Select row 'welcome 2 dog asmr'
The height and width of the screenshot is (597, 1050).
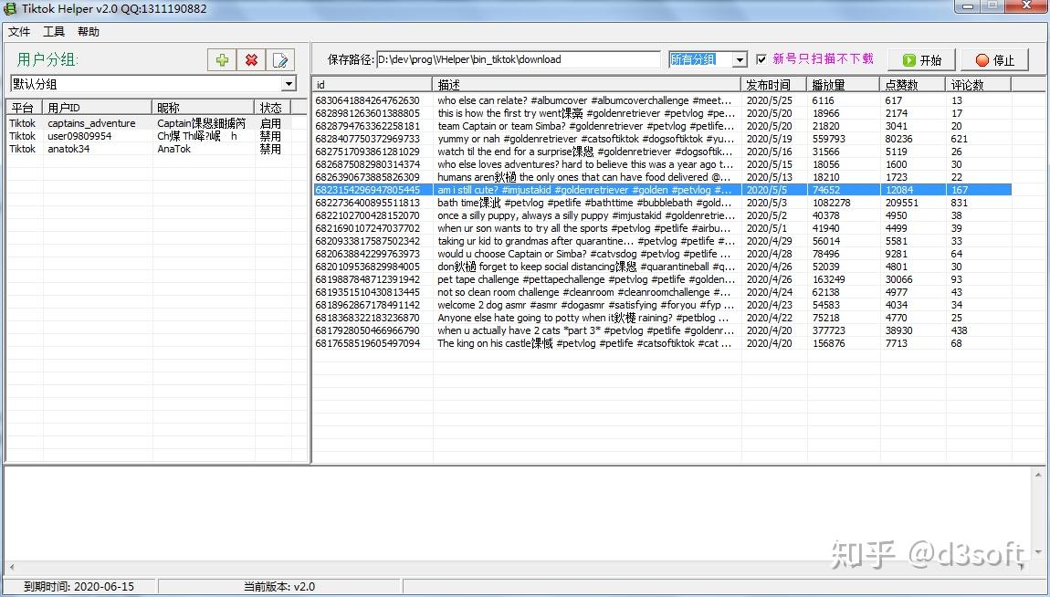point(662,305)
